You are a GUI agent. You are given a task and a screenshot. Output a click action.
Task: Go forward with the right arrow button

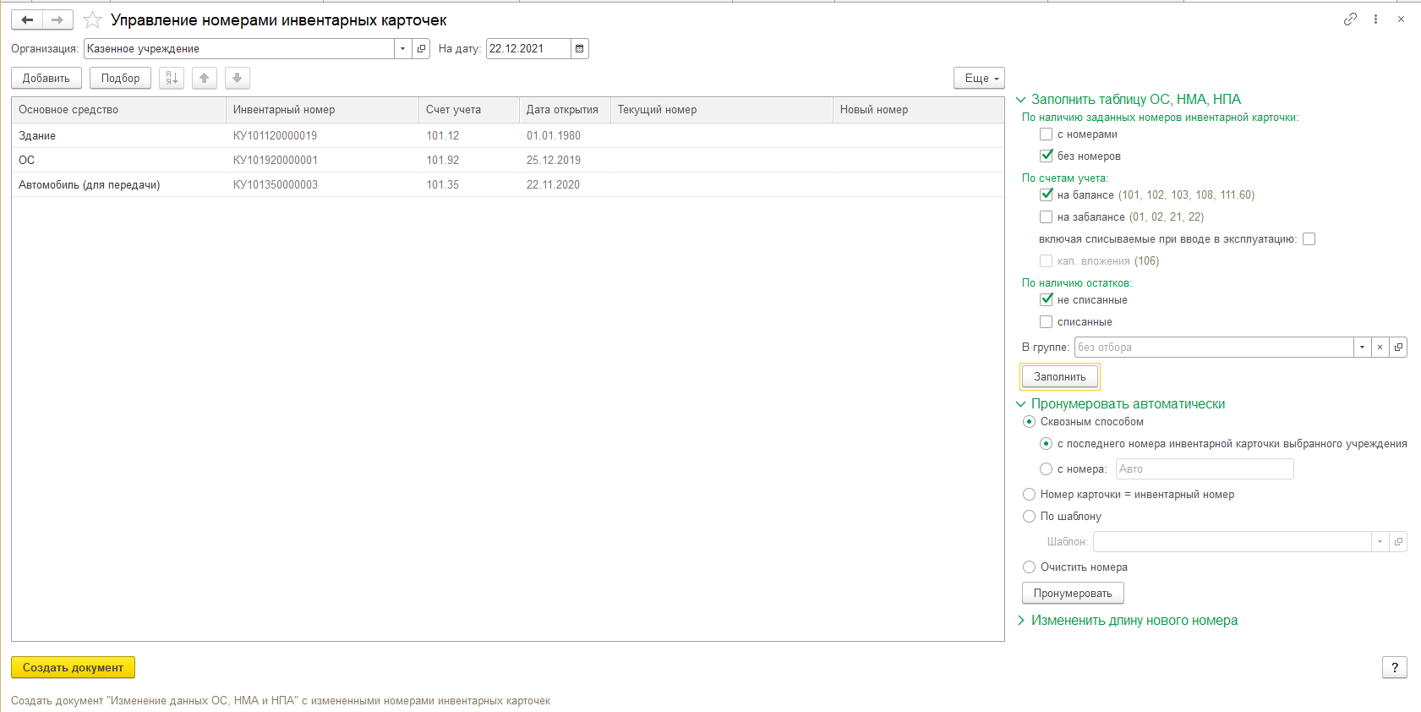pos(57,19)
